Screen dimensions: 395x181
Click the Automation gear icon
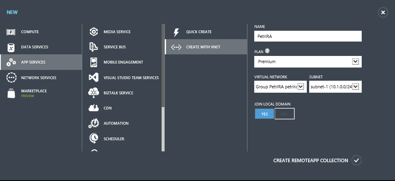[x=93, y=123]
